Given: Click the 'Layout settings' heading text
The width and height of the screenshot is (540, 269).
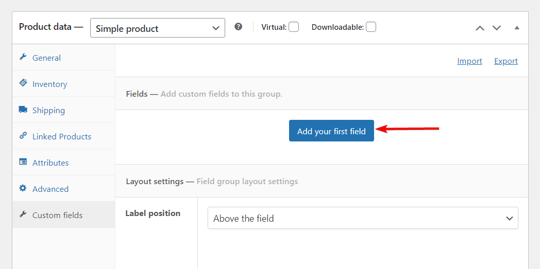Looking at the screenshot, I should click(x=155, y=181).
